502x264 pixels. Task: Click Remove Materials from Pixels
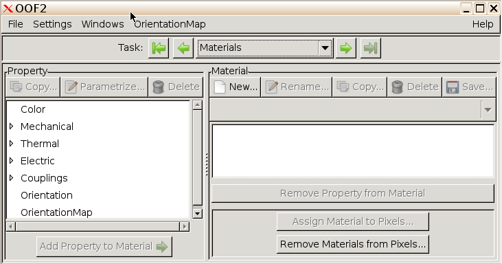coord(353,244)
